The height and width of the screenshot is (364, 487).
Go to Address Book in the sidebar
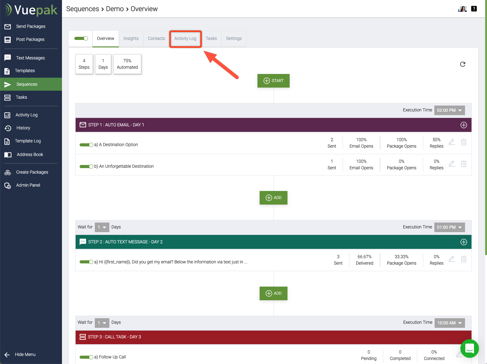(30, 154)
